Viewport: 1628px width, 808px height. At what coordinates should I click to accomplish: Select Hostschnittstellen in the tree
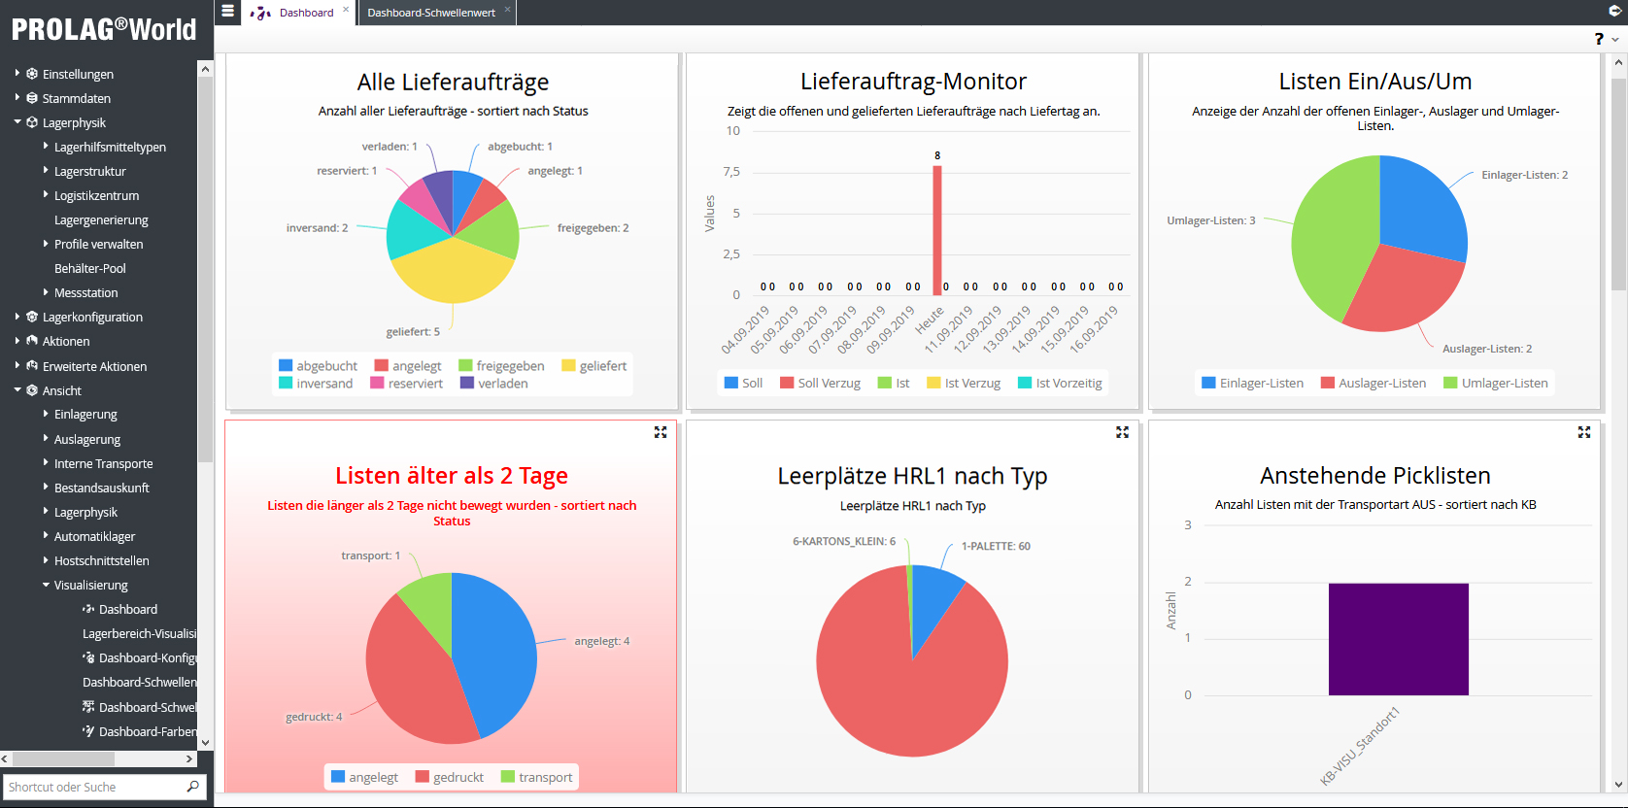tap(102, 560)
